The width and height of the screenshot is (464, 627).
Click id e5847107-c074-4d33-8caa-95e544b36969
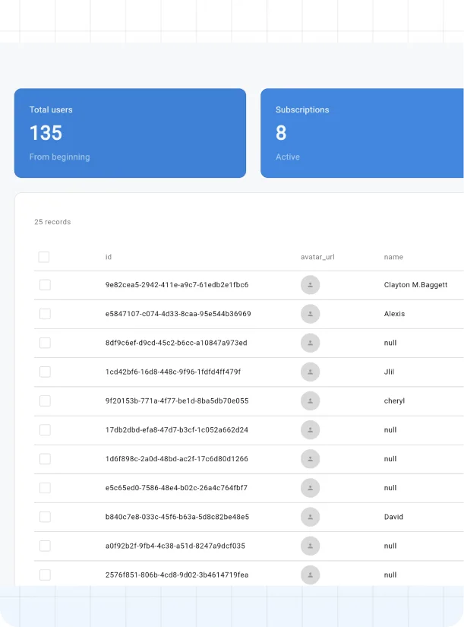click(178, 314)
